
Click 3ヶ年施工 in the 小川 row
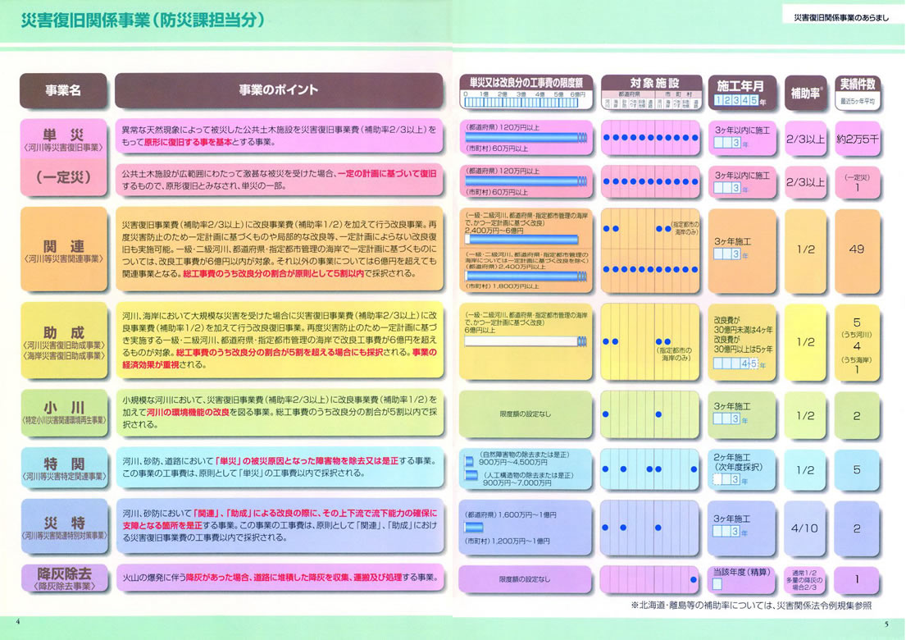coord(731,406)
